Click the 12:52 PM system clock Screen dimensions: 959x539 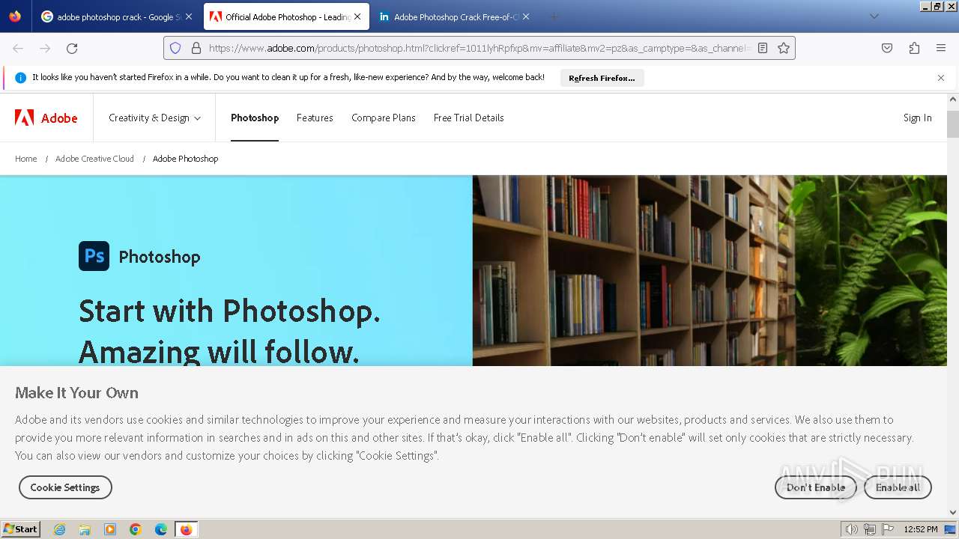pos(921,529)
